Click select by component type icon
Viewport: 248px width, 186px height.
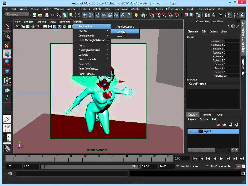pyautogui.click(x=71, y=15)
